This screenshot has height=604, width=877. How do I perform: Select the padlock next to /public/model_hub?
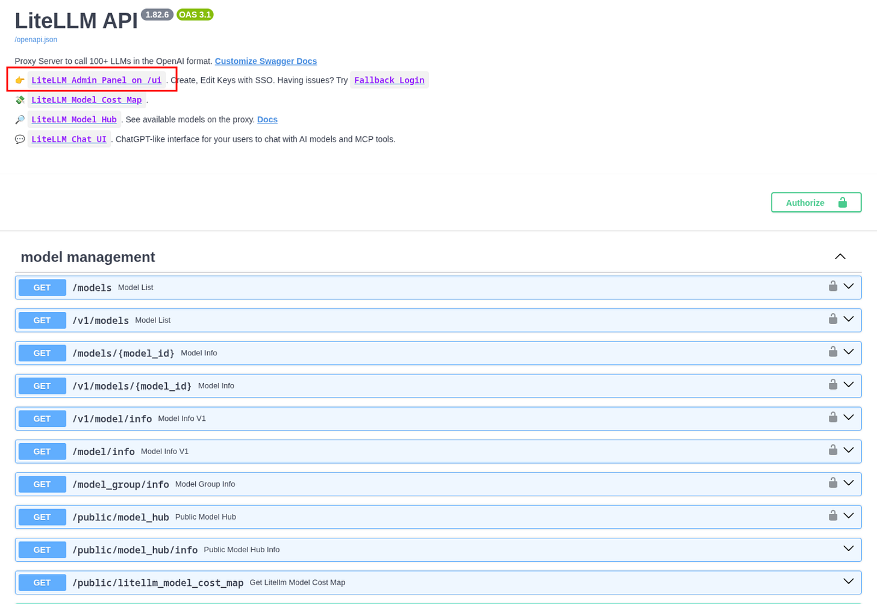pyautogui.click(x=833, y=515)
